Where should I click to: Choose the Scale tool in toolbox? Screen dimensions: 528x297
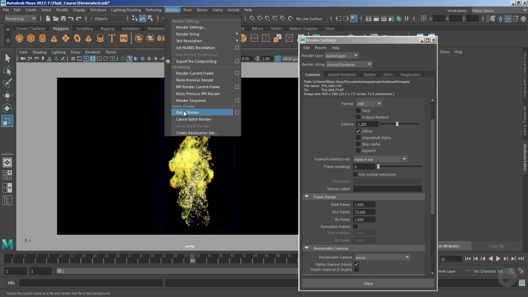click(7, 121)
